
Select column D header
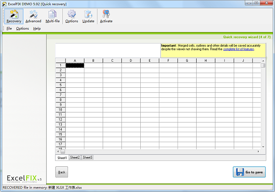point(131,60)
